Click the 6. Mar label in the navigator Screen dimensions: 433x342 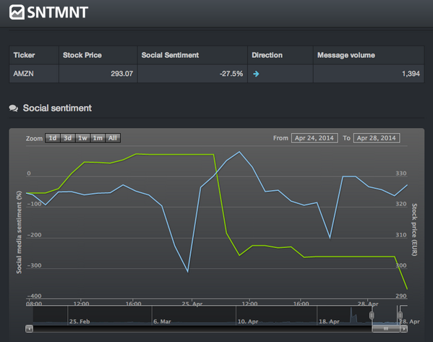point(162,322)
